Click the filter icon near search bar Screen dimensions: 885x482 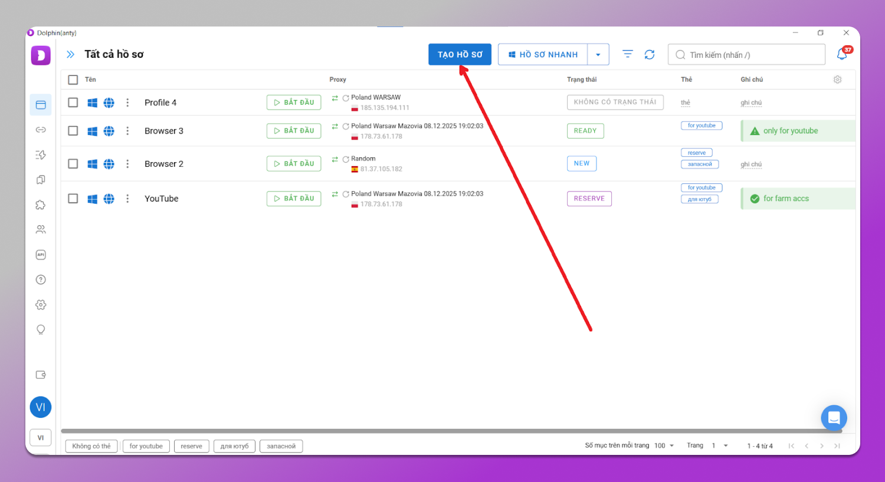tap(627, 54)
